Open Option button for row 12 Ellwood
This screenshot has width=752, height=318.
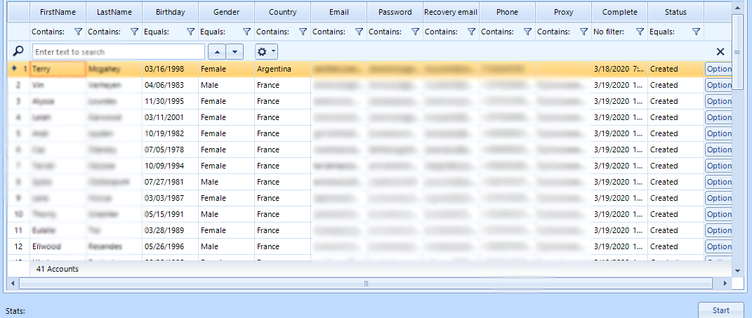tap(718, 246)
